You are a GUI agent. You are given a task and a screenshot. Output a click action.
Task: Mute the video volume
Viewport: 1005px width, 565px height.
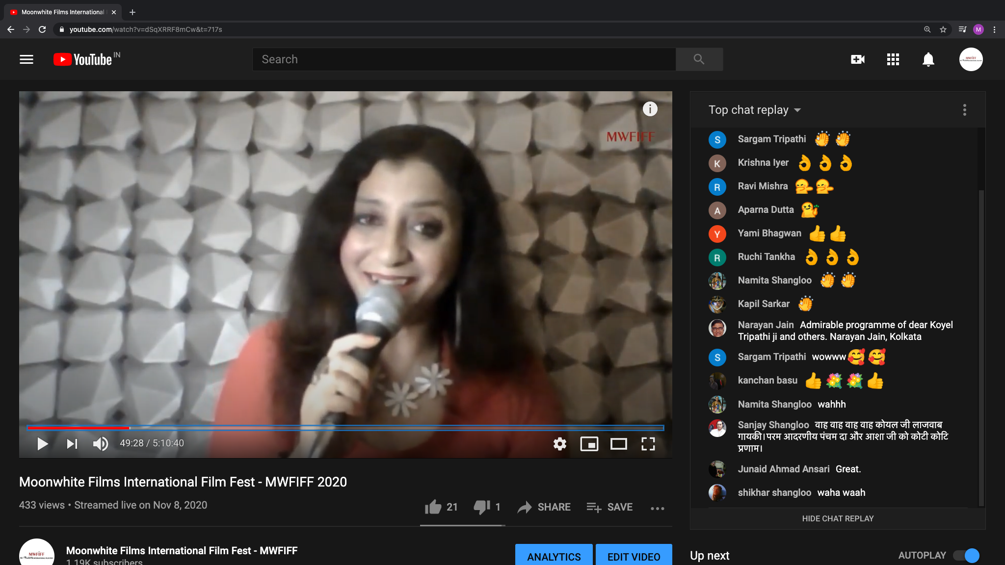pyautogui.click(x=101, y=444)
